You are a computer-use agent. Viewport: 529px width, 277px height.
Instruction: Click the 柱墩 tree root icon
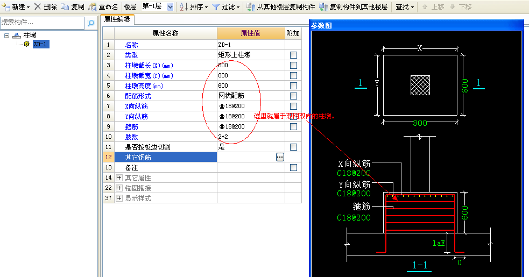[x=17, y=35]
